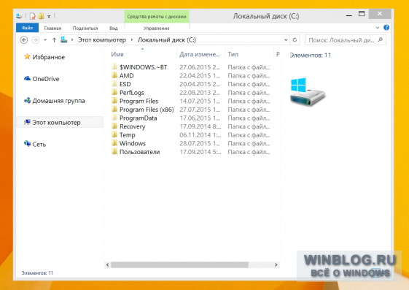The height and width of the screenshot is (290, 409).
Task: Select Избранное in the navigation pane
Action: pos(44,57)
